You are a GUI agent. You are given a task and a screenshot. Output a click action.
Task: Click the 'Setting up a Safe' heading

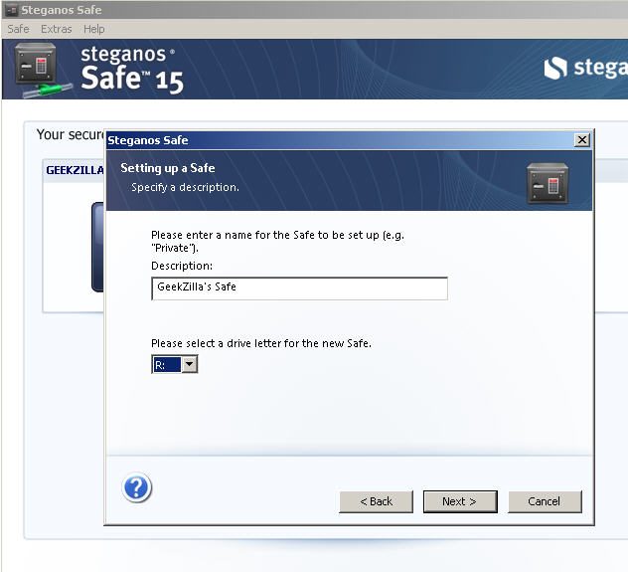168,168
